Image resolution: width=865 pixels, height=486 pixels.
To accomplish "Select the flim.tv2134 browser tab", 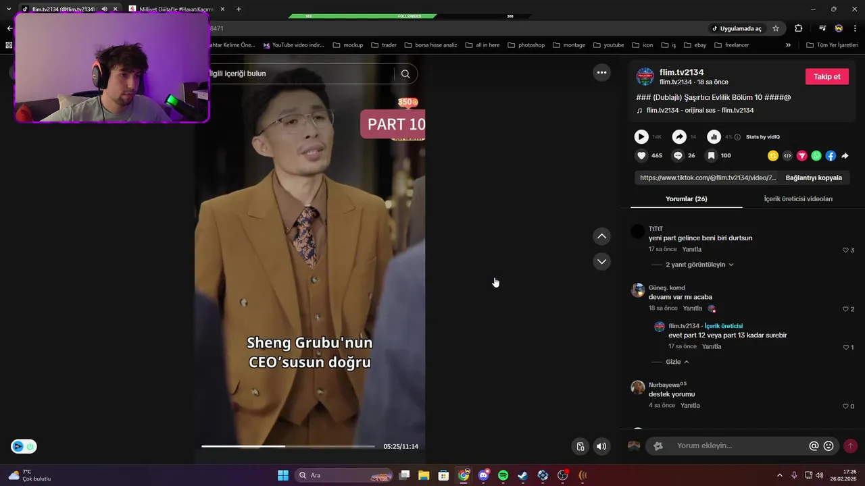I will (63, 9).
